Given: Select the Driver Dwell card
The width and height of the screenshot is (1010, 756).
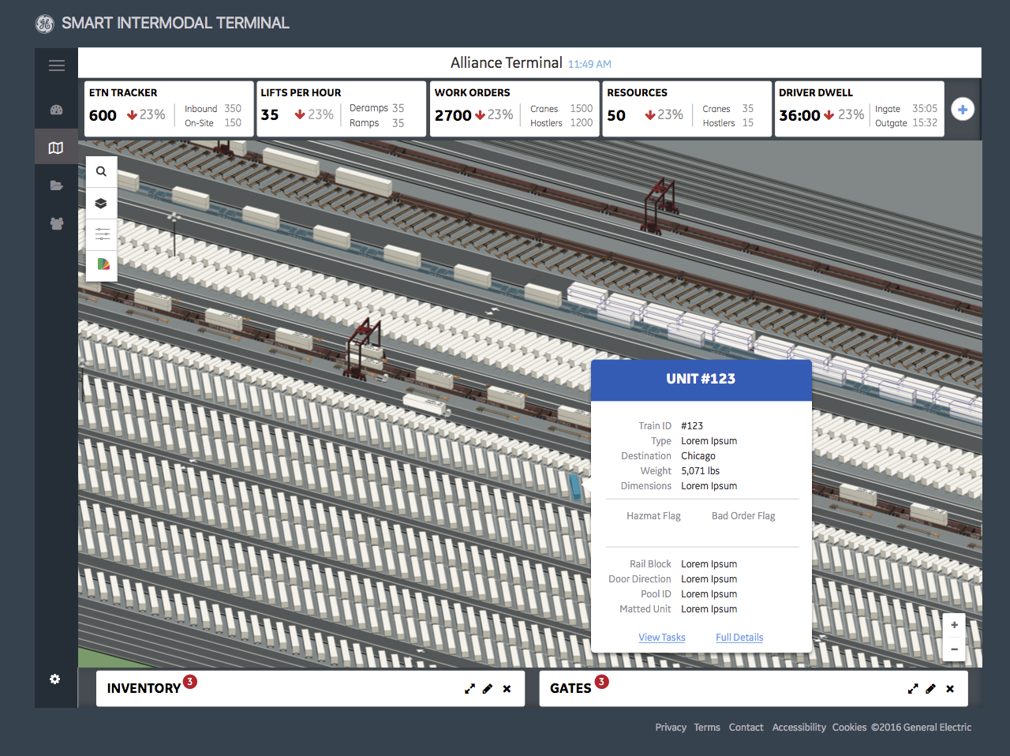Looking at the screenshot, I should pos(859,109).
